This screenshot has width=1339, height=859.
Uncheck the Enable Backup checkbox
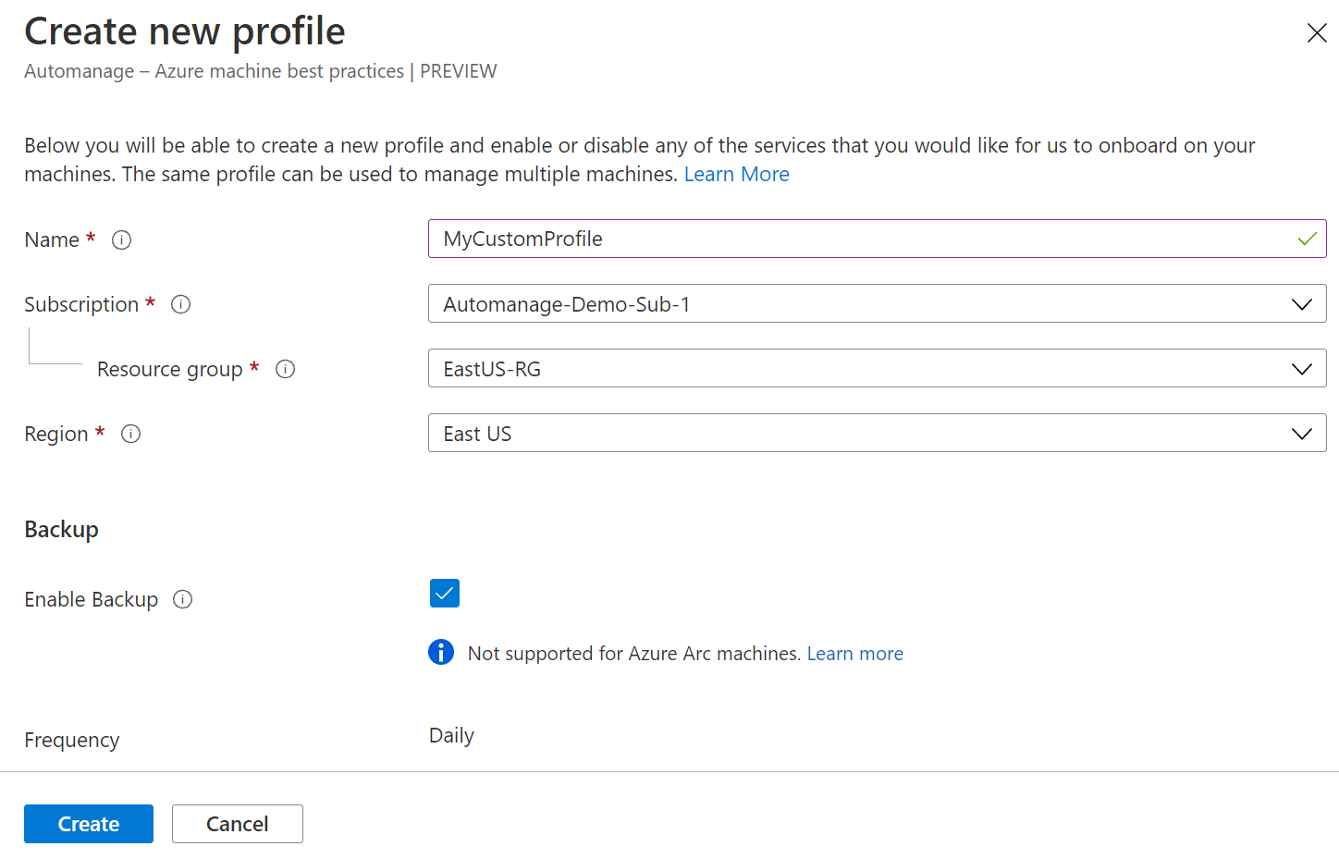(445, 594)
